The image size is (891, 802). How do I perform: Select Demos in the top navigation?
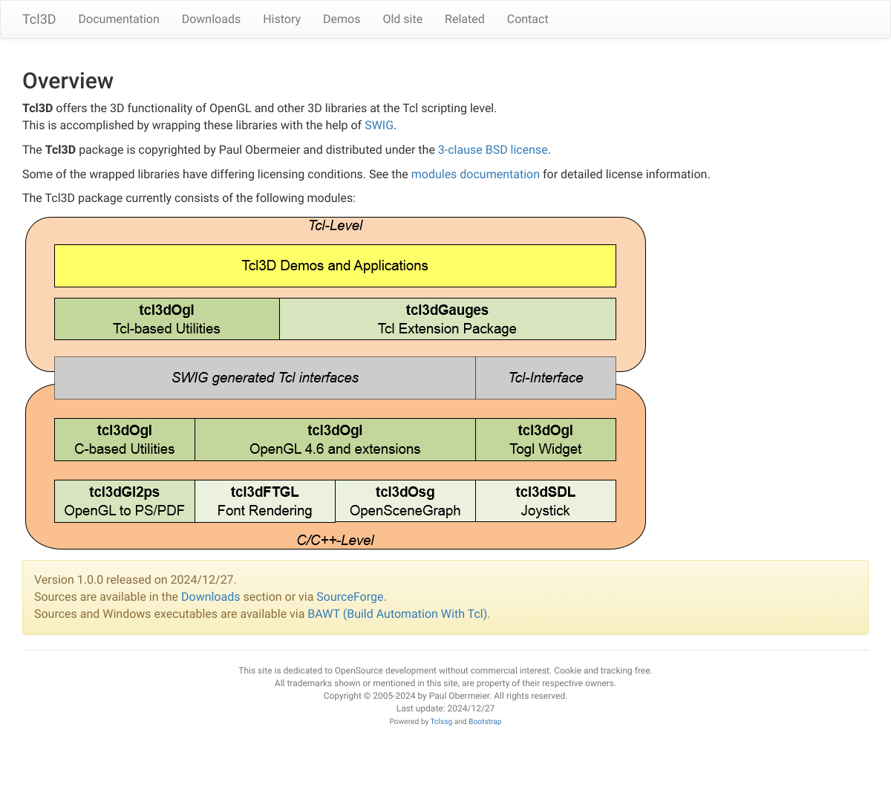[x=342, y=19]
